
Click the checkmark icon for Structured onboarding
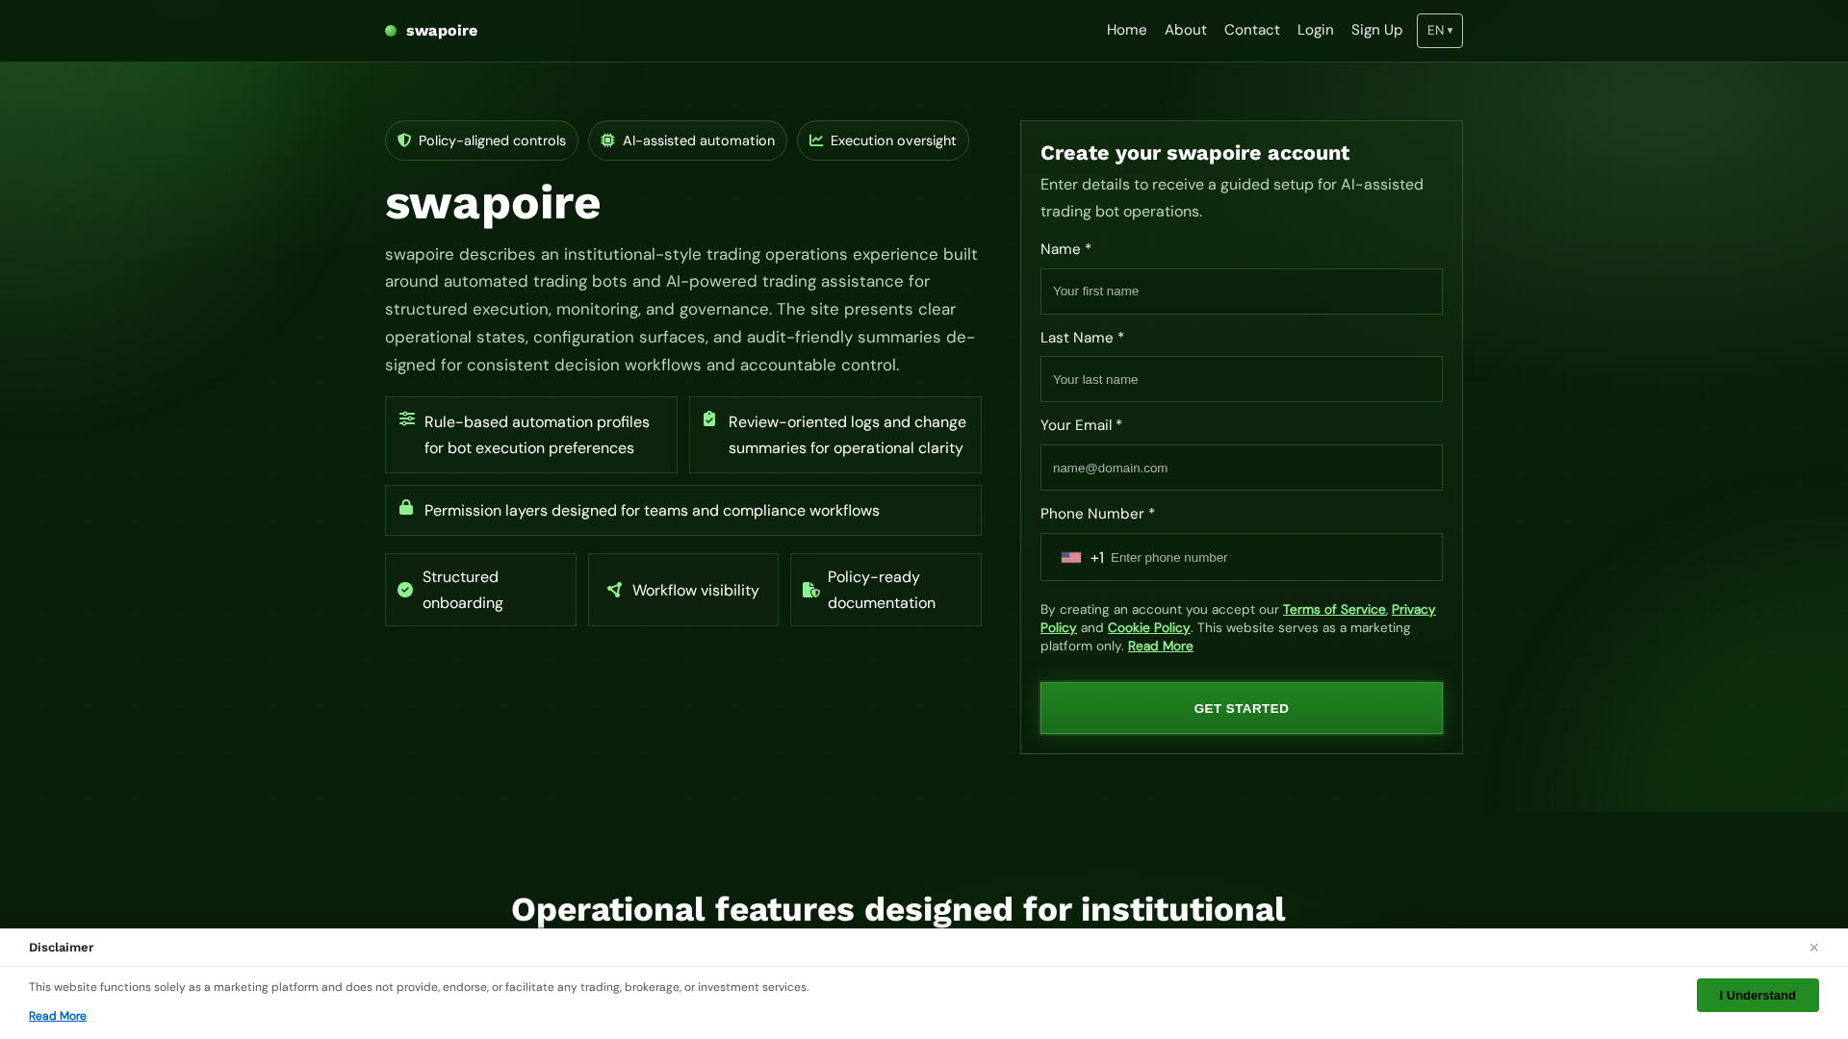405,590
